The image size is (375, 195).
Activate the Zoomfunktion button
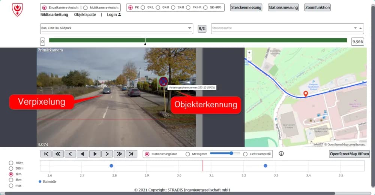coord(317,7)
